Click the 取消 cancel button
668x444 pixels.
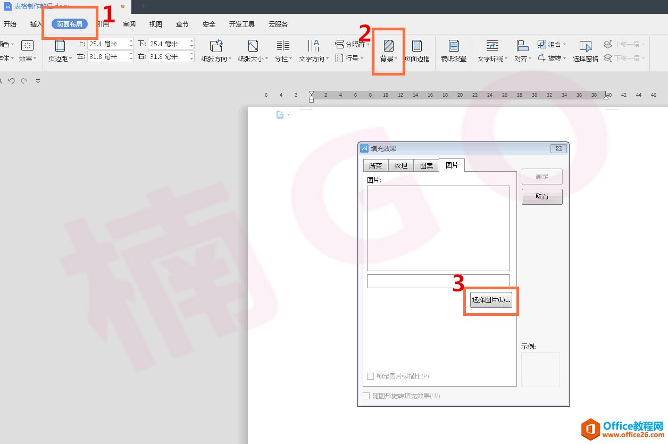[x=542, y=196]
